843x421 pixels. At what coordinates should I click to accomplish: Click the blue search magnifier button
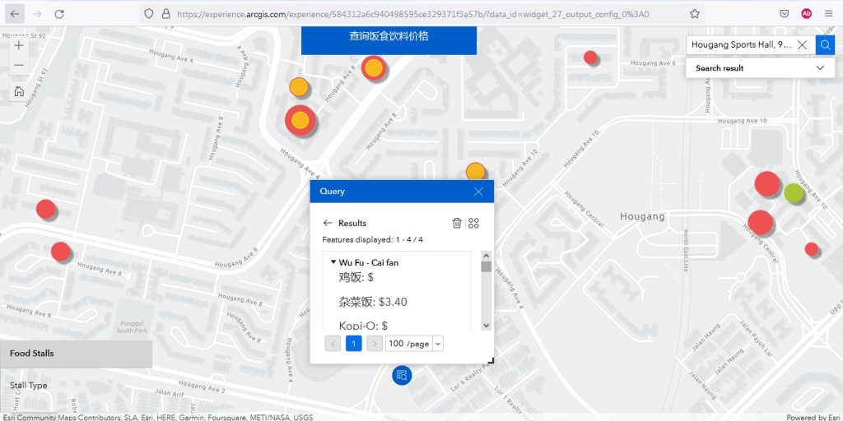coord(824,44)
